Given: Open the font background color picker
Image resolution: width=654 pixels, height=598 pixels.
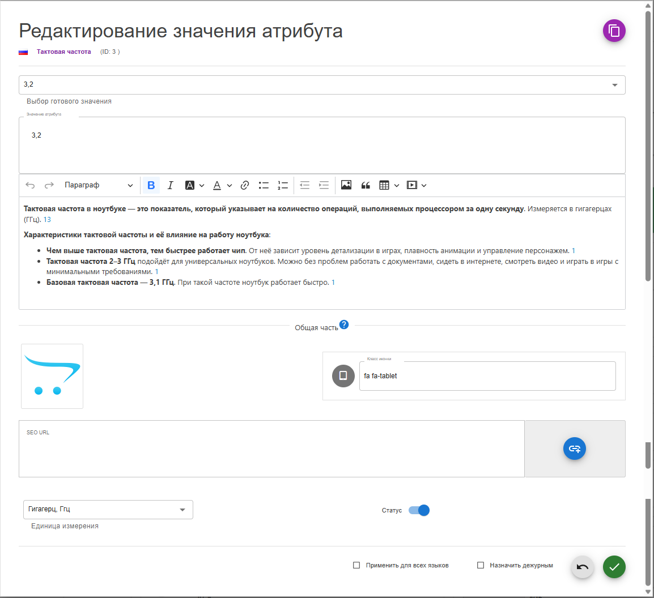Looking at the screenshot, I should pos(194,185).
